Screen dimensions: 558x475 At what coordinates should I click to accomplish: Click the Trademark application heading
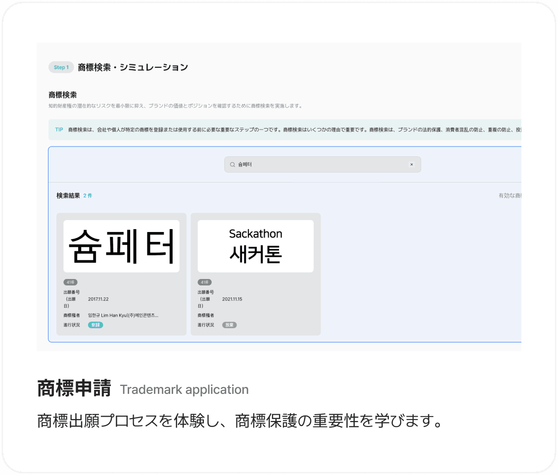click(184, 389)
